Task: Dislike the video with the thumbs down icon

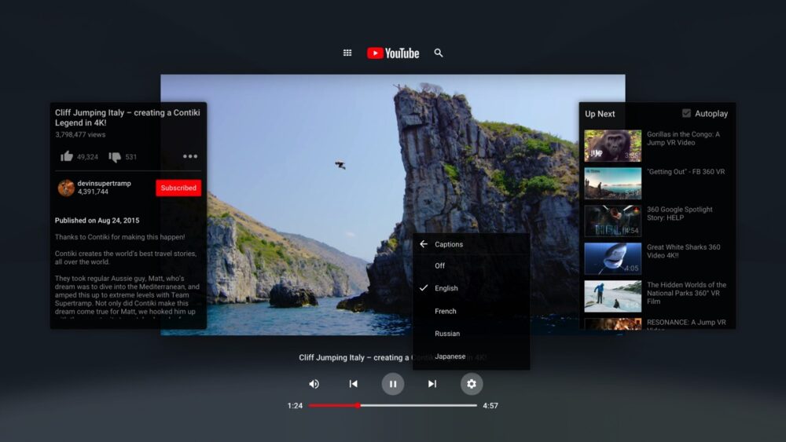Action: pos(115,156)
